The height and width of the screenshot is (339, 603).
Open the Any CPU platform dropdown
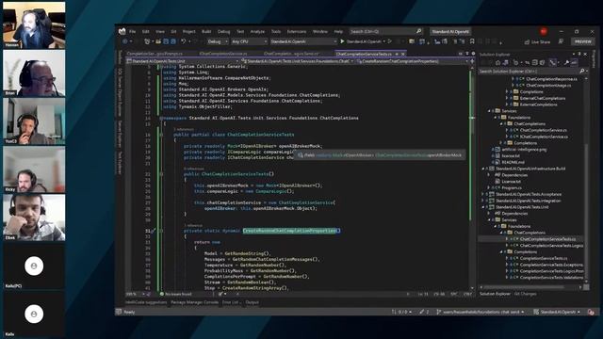(249, 41)
